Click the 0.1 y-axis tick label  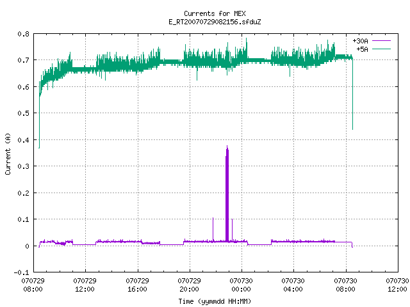23,219
